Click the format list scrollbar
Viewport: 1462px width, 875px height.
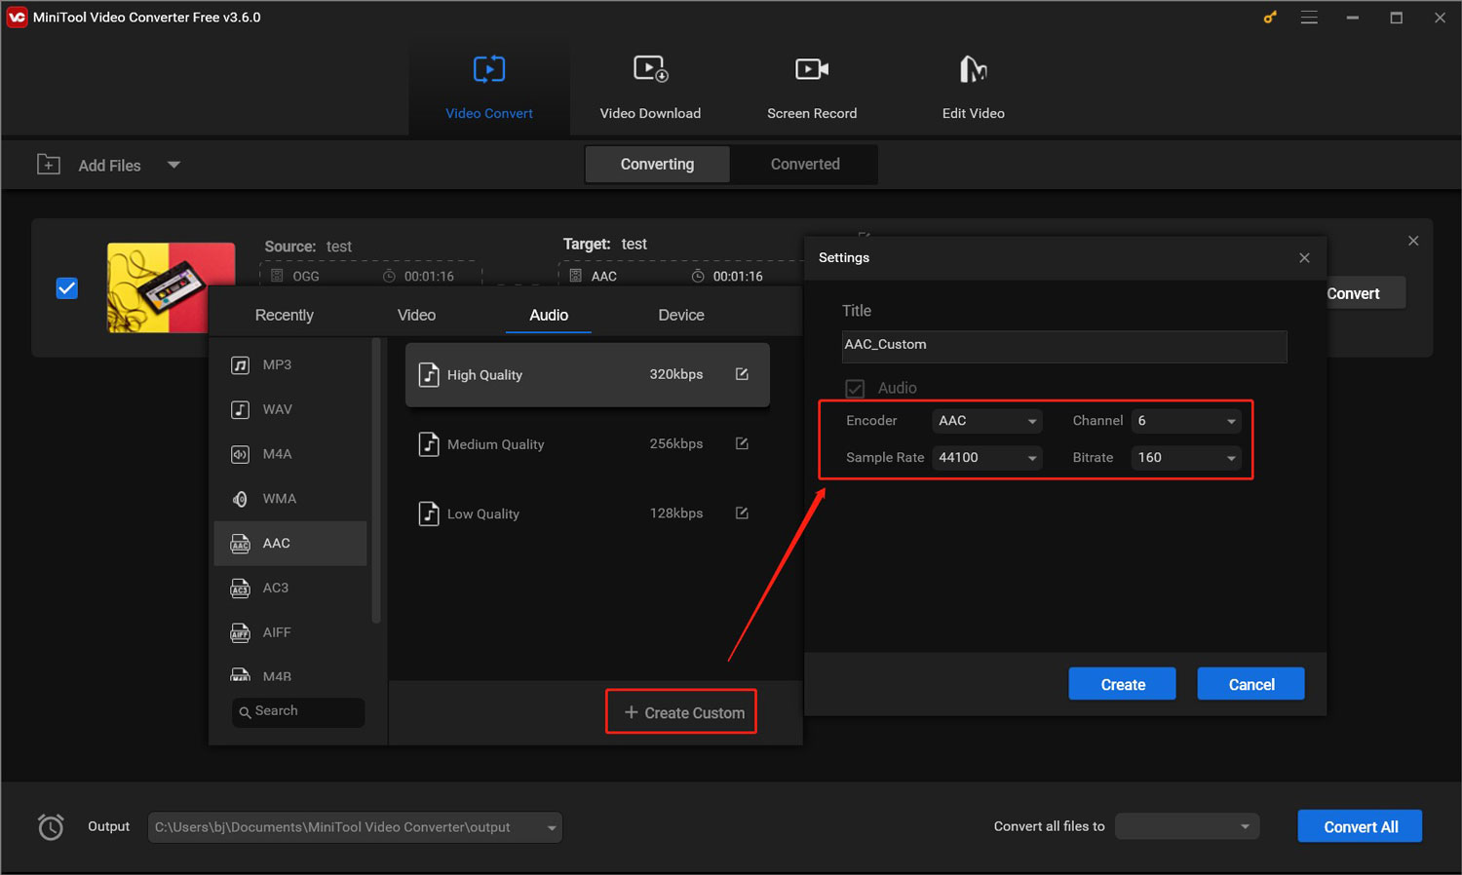pyautogui.click(x=376, y=480)
